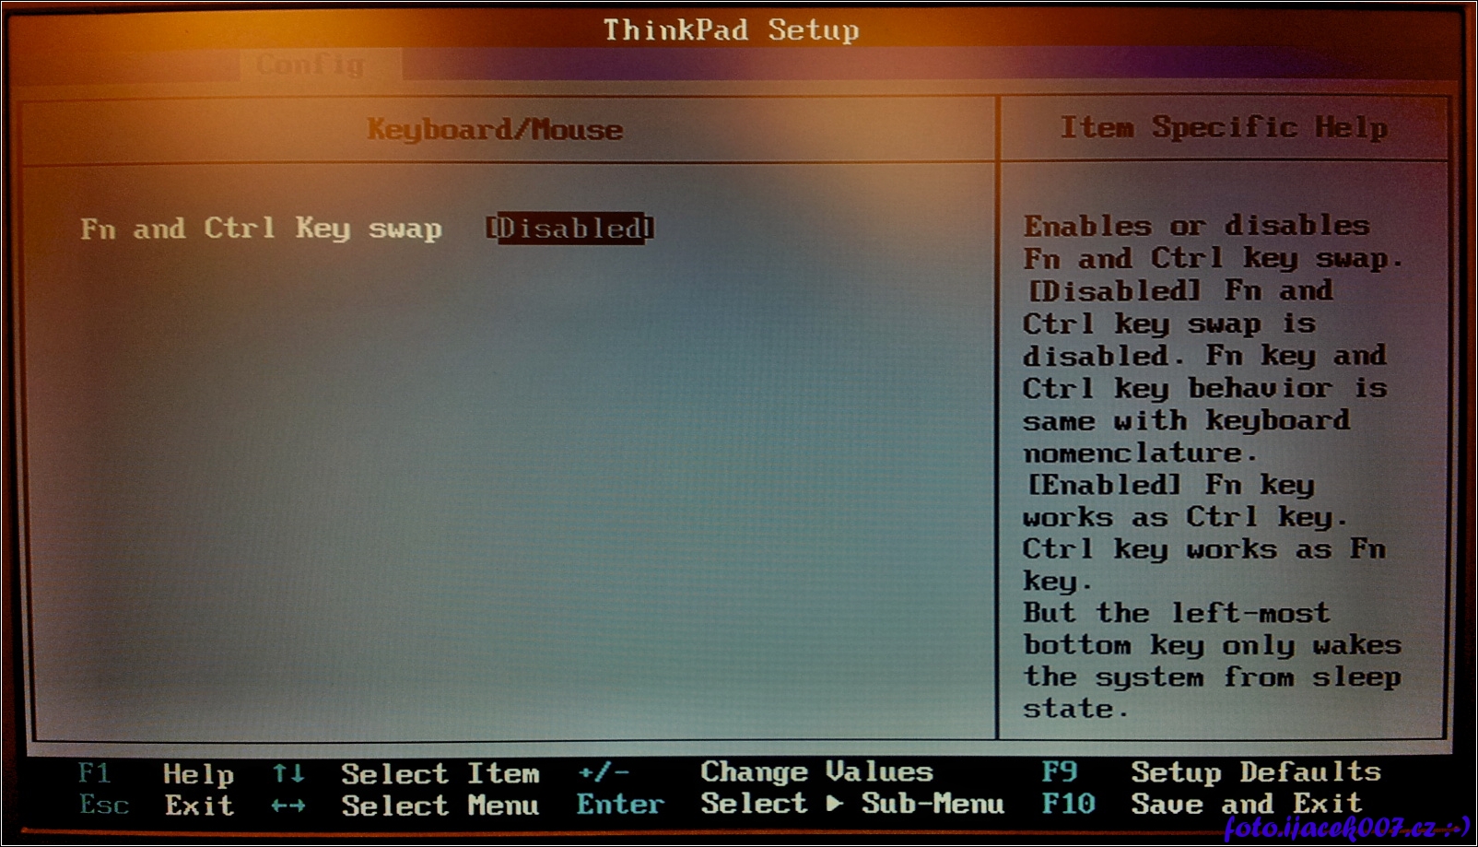Open the Config menu tab

click(x=311, y=65)
